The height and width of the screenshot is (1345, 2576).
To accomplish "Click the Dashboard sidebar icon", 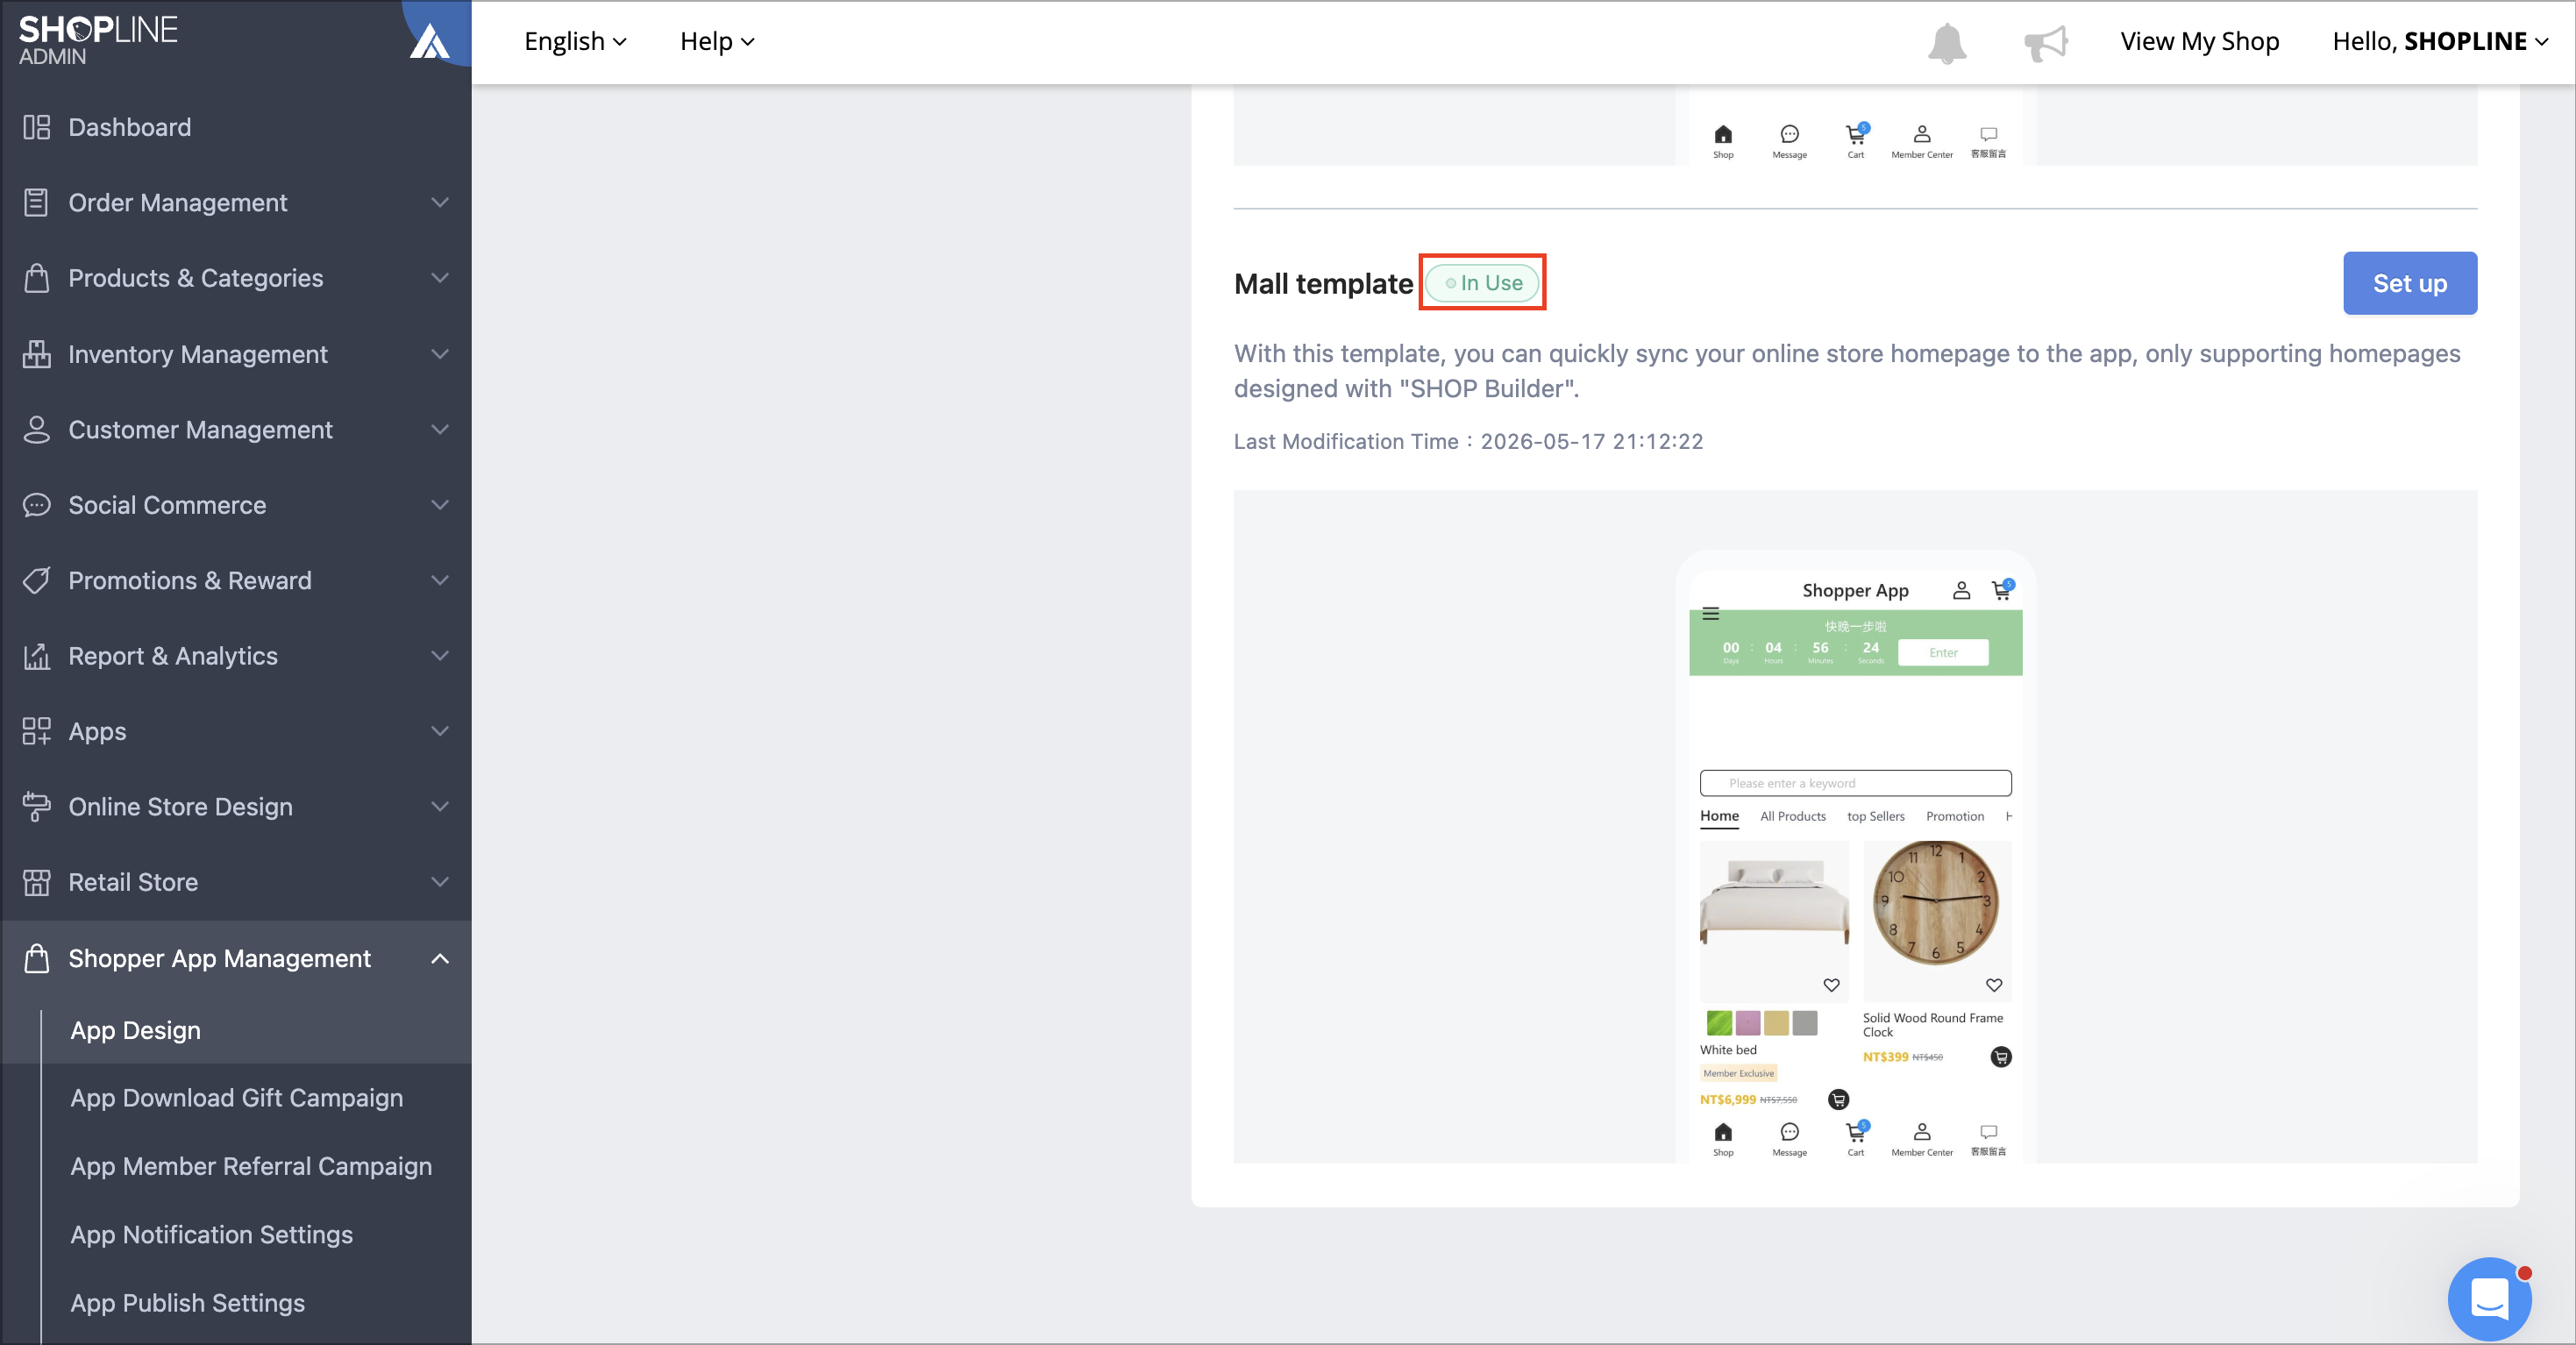I will coord(36,127).
